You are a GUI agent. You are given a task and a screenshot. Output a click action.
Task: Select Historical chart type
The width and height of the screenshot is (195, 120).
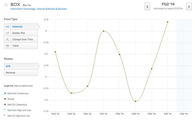[x=22, y=27]
